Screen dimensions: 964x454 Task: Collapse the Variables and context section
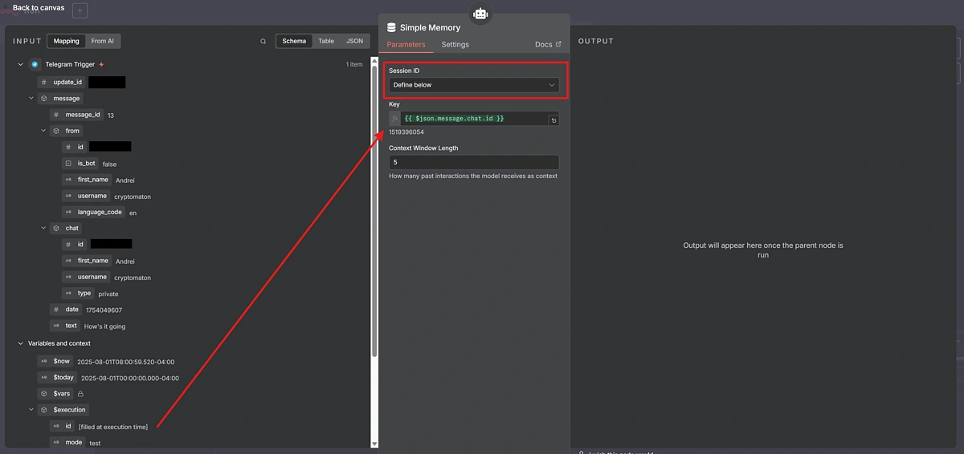pyautogui.click(x=21, y=343)
